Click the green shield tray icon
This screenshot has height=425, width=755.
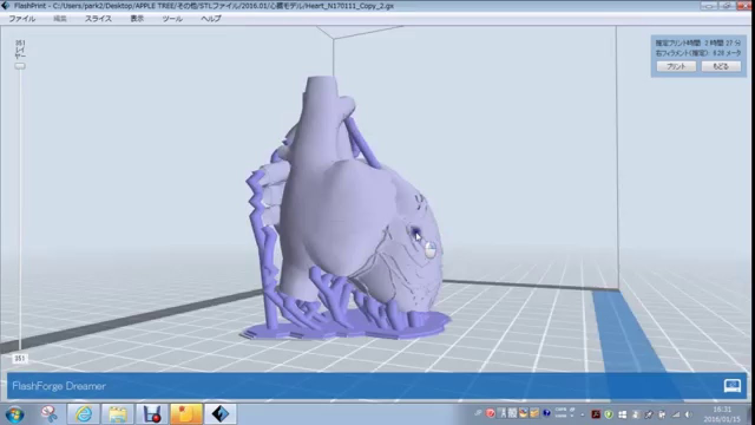click(609, 414)
